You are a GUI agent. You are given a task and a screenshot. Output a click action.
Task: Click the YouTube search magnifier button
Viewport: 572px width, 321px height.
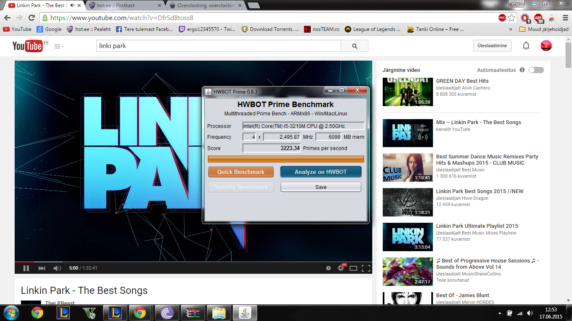coord(355,46)
